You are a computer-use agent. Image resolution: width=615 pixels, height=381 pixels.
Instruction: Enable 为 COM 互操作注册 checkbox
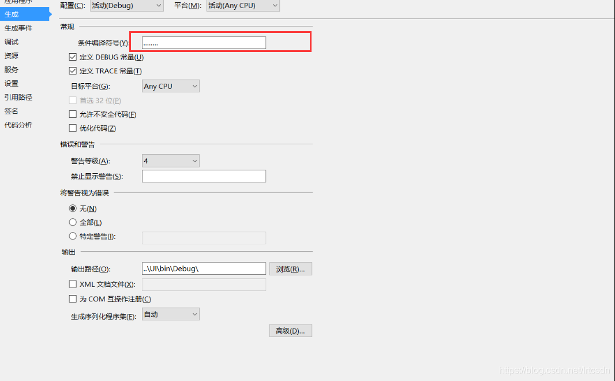[73, 298]
